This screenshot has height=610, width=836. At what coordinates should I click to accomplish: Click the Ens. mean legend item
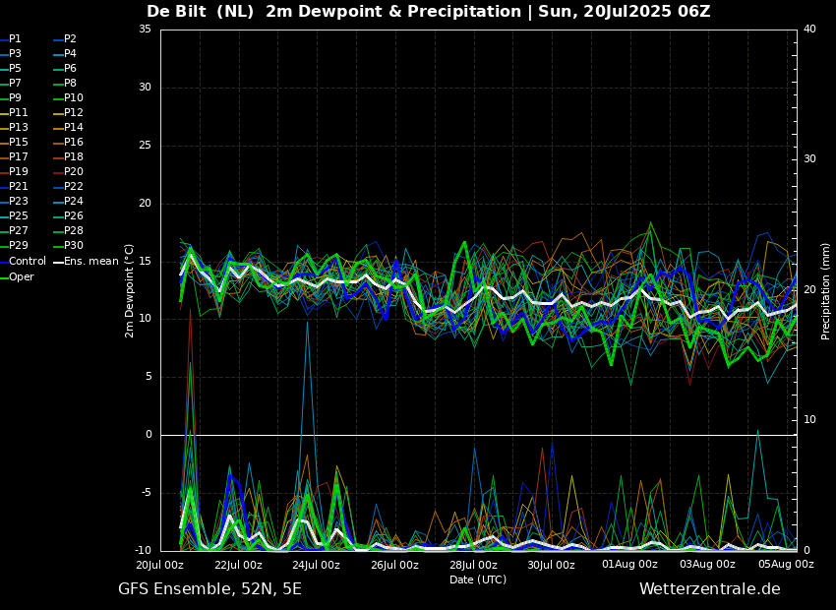coord(90,262)
